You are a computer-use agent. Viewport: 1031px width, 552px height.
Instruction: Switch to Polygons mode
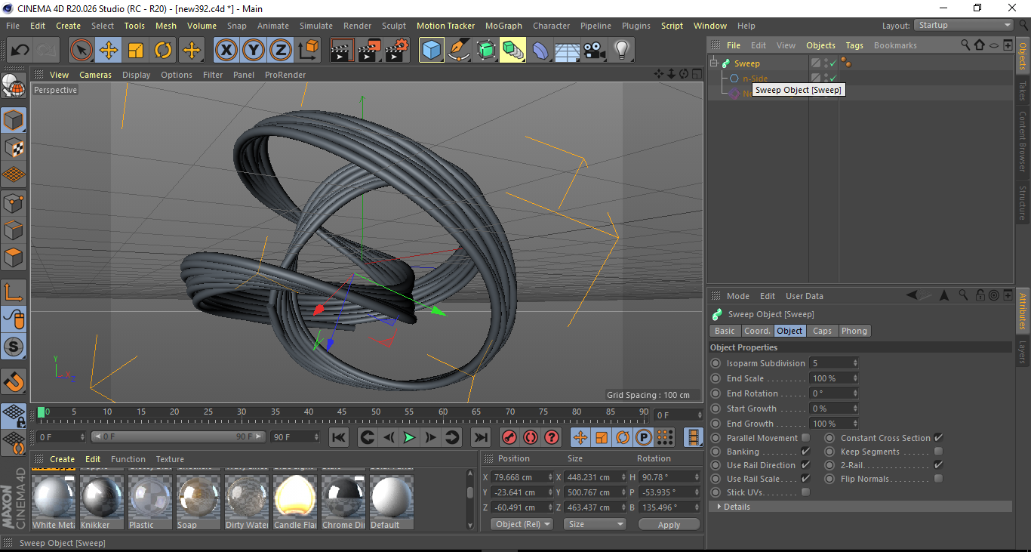[14, 257]
